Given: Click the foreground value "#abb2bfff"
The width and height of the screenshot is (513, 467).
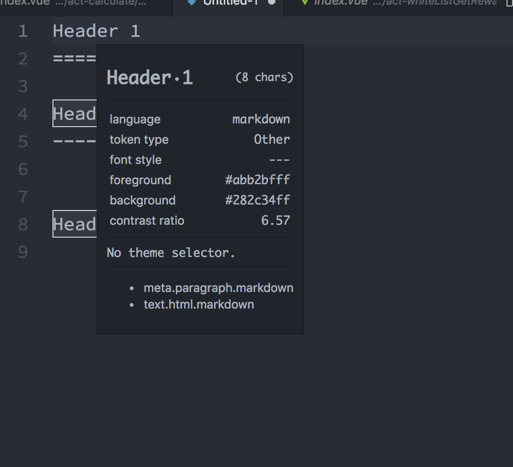Looking at the screenshot, I should pos(257,180).
